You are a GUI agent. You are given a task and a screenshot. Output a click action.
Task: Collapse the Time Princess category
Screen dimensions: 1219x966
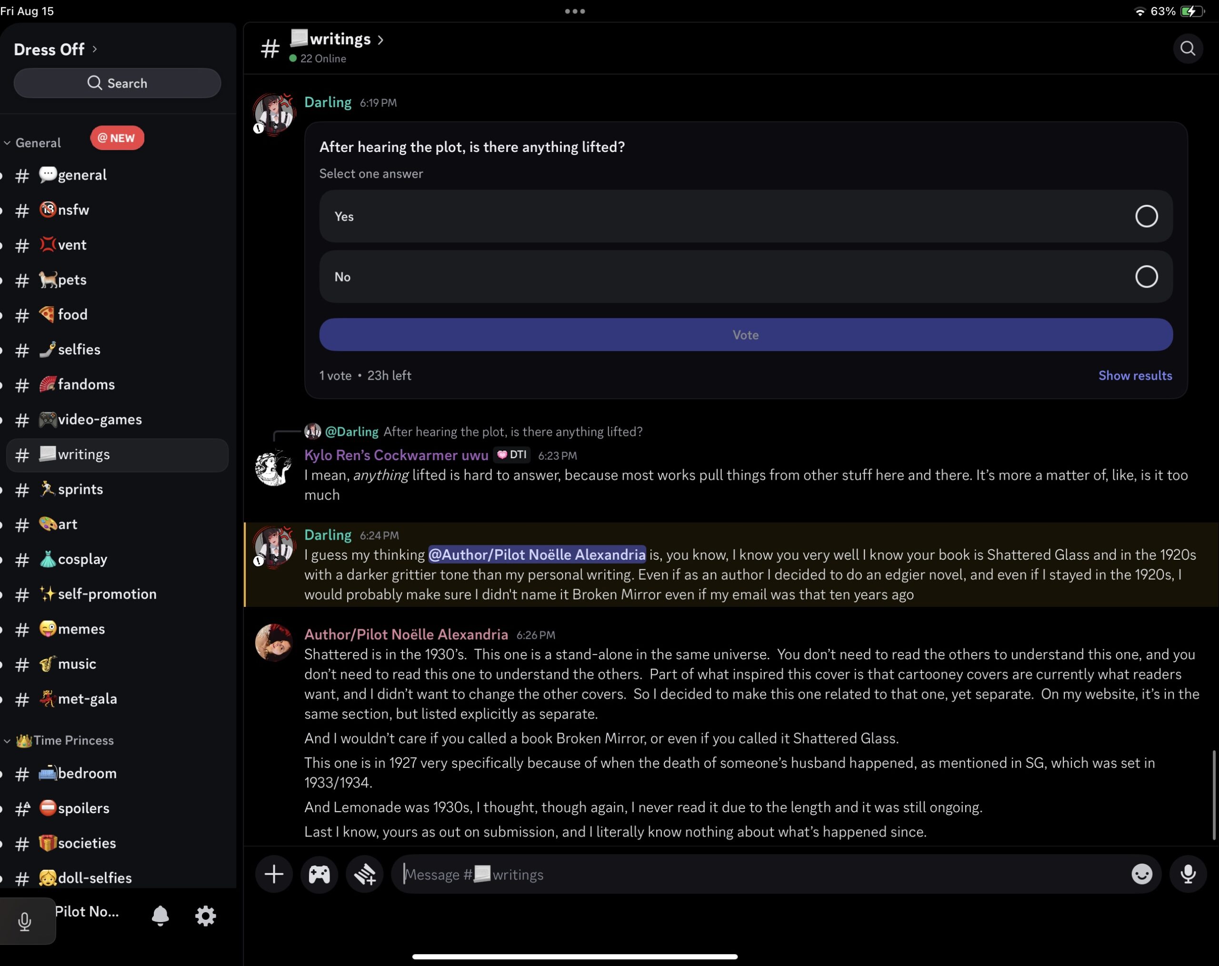coord(72,740)
